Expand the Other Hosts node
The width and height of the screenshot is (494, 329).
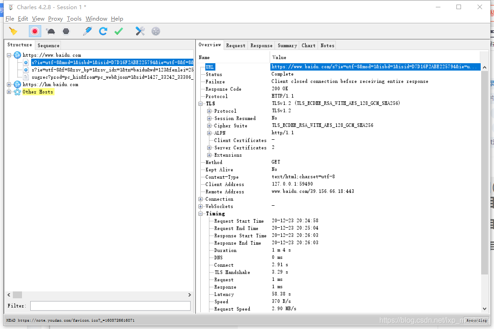point(9,92)
